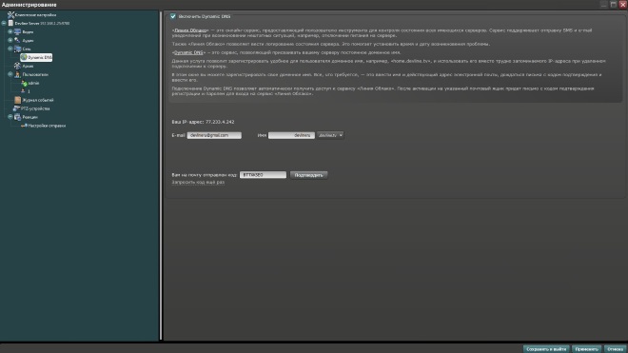Collapse the Devline Server root node
Screen dimensions: 628x353
4,23
